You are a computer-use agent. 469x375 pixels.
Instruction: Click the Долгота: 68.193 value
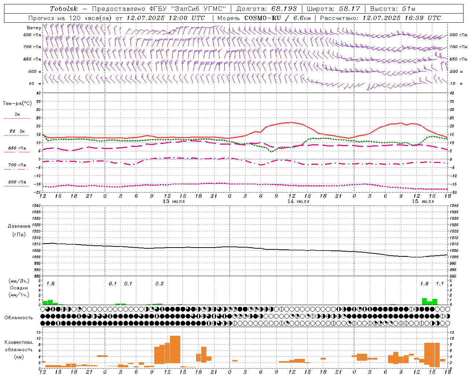click(x=266, y=9)
